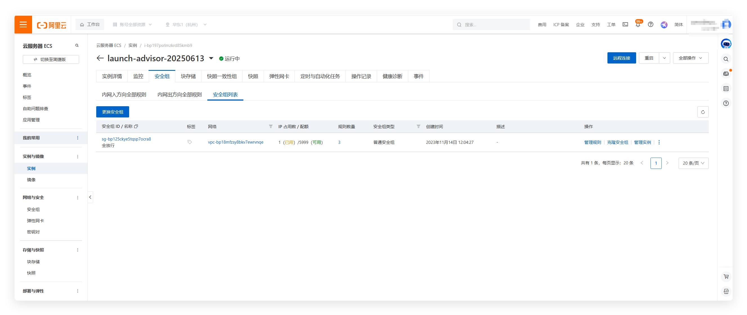The height and width of the screenshot is (315, 747).
Task: Click the 更换安全组 button
Action: click(113, 112)
